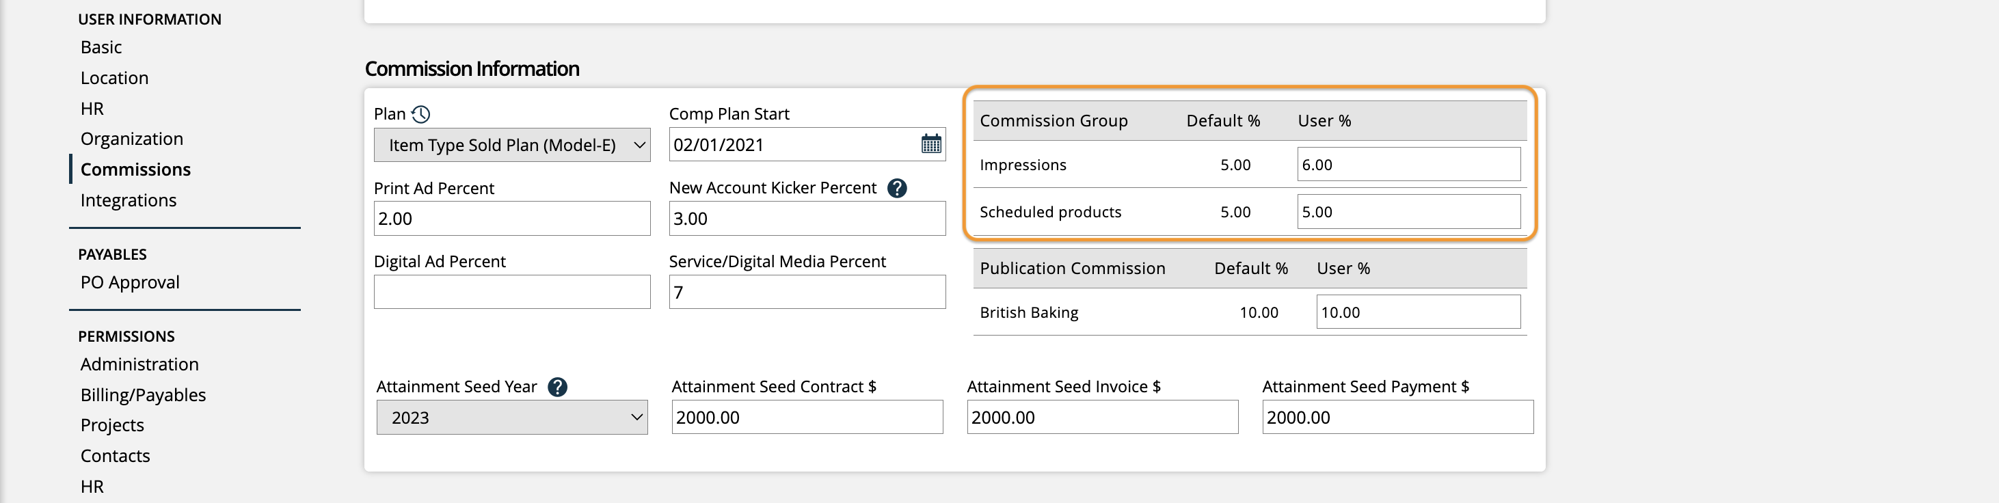Edit the Scheduled products User % field
The image size is (1999, 503).
click(x=1408, y=212)
